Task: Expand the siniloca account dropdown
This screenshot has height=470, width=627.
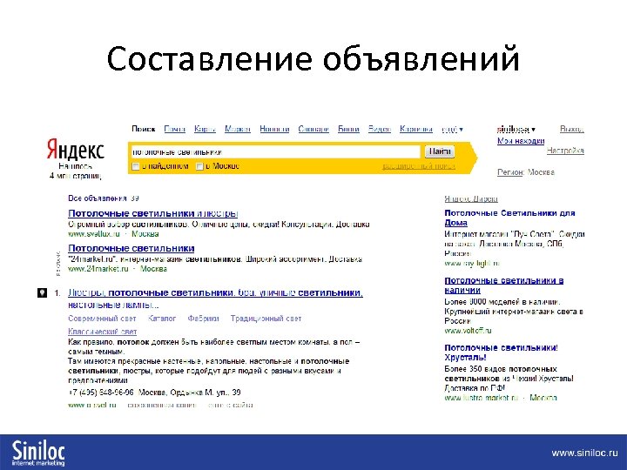Action: click(516, 130)
